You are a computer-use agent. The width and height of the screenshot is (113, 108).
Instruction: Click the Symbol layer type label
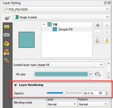25,65
